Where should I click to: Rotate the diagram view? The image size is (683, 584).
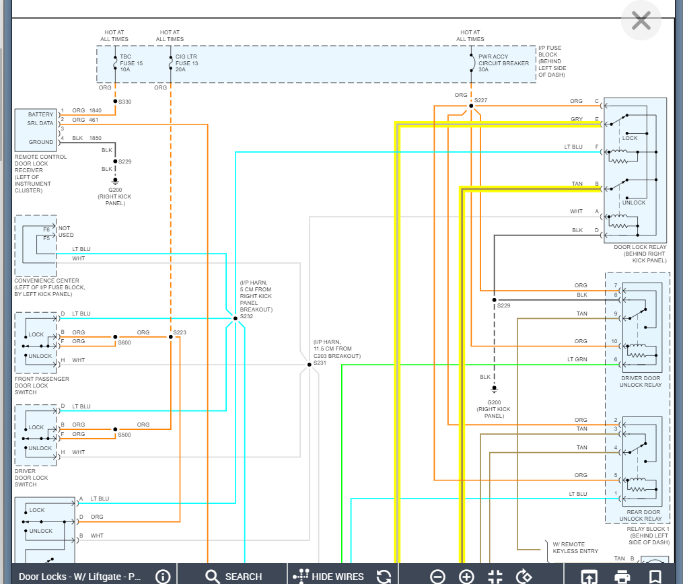[x=524, y=576]
